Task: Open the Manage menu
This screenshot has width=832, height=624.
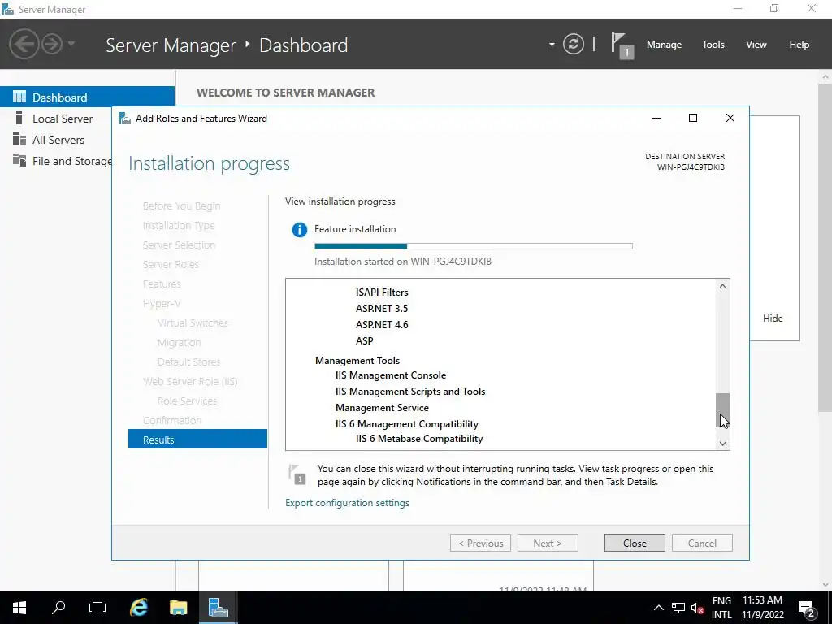Action: [664, 45]
